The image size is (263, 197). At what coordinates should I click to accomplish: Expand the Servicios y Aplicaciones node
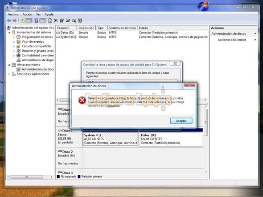[x=9, y=74]
